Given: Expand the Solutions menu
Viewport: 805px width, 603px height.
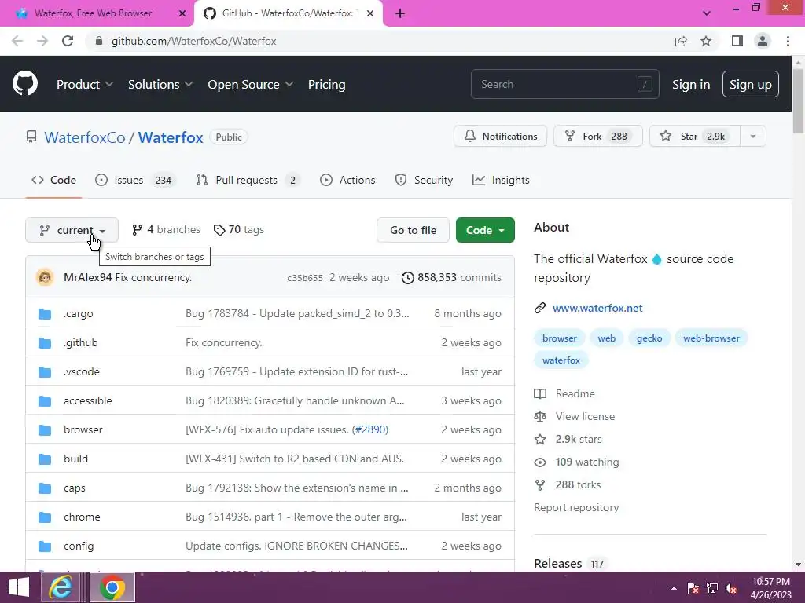Looking at the screenshot, I should [x=160, y=84].
